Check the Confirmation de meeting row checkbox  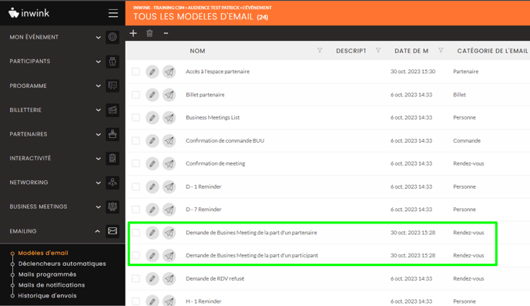(136, 163)
